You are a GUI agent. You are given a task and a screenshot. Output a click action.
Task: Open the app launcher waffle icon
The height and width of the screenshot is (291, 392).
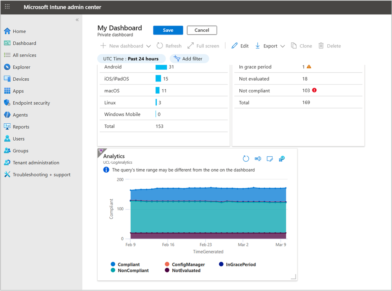click(7, 7)
